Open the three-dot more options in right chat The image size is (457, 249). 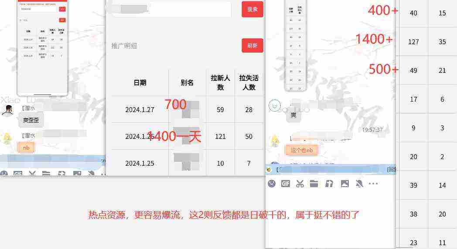point(373,184)
